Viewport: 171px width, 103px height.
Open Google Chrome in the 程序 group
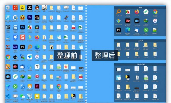click(155, 12)
